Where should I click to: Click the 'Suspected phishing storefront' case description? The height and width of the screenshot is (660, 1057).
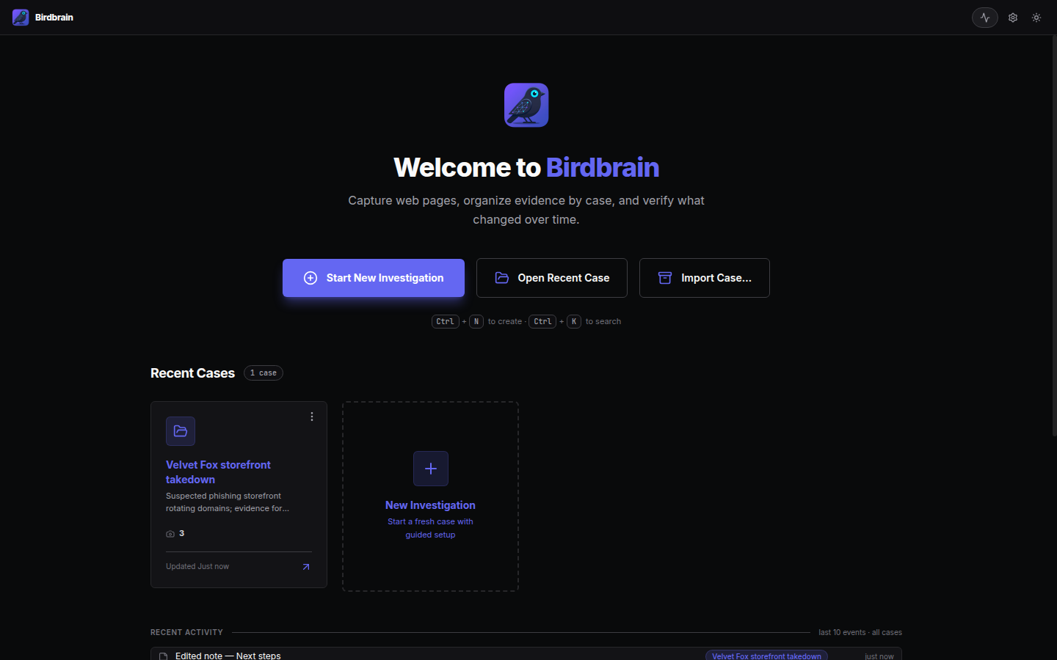point(228,502)
